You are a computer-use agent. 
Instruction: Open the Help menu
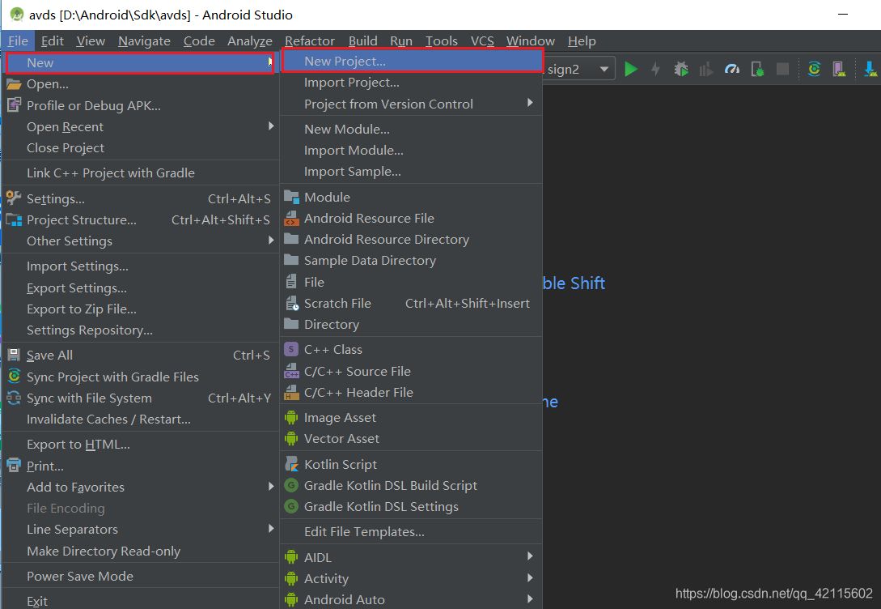(582, 41)
